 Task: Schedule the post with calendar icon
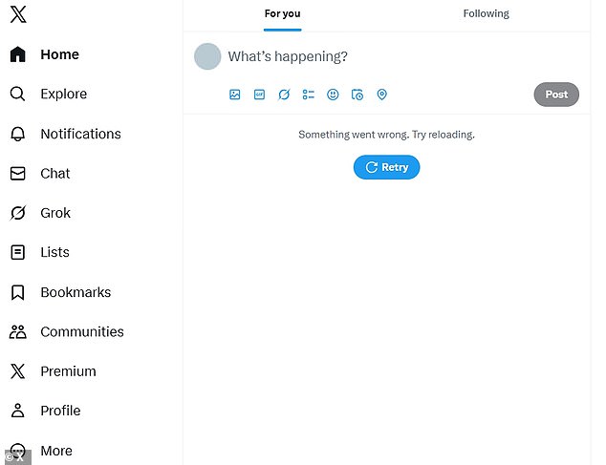pos(357,95)
